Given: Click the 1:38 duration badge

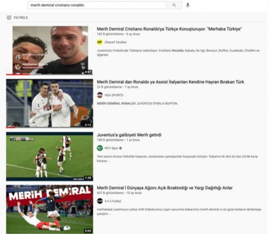Looking at the screenshot, I should pos(88,178).
